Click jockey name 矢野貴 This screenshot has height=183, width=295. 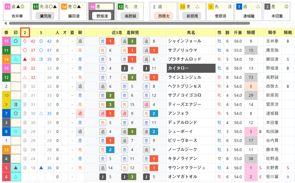[x=272, y=168]
